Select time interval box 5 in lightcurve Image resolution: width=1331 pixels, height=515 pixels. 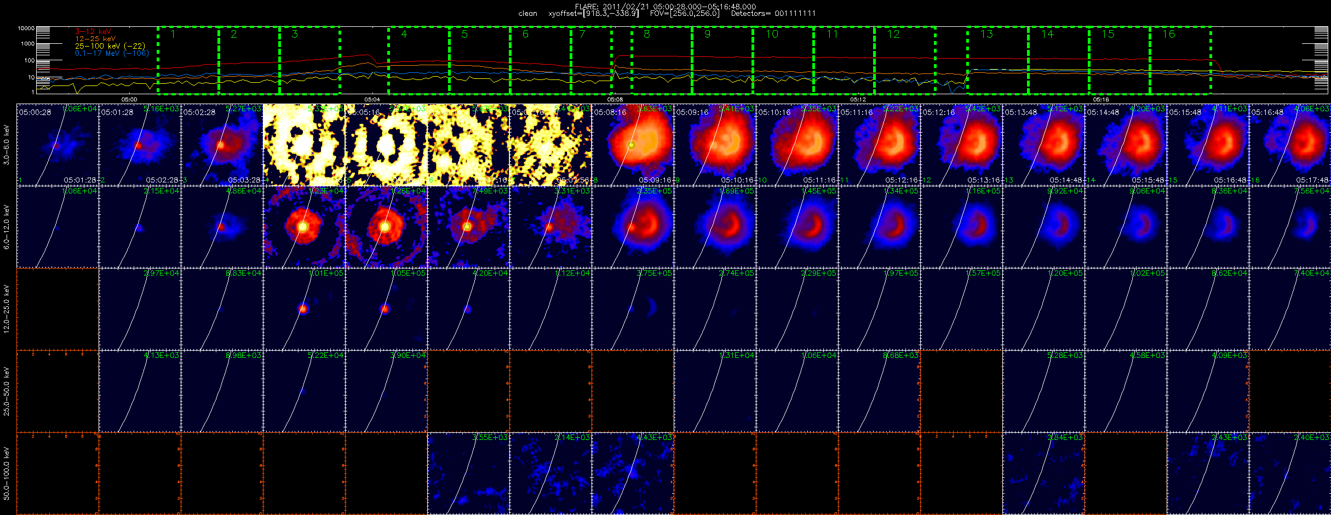(x=480, y=60)
